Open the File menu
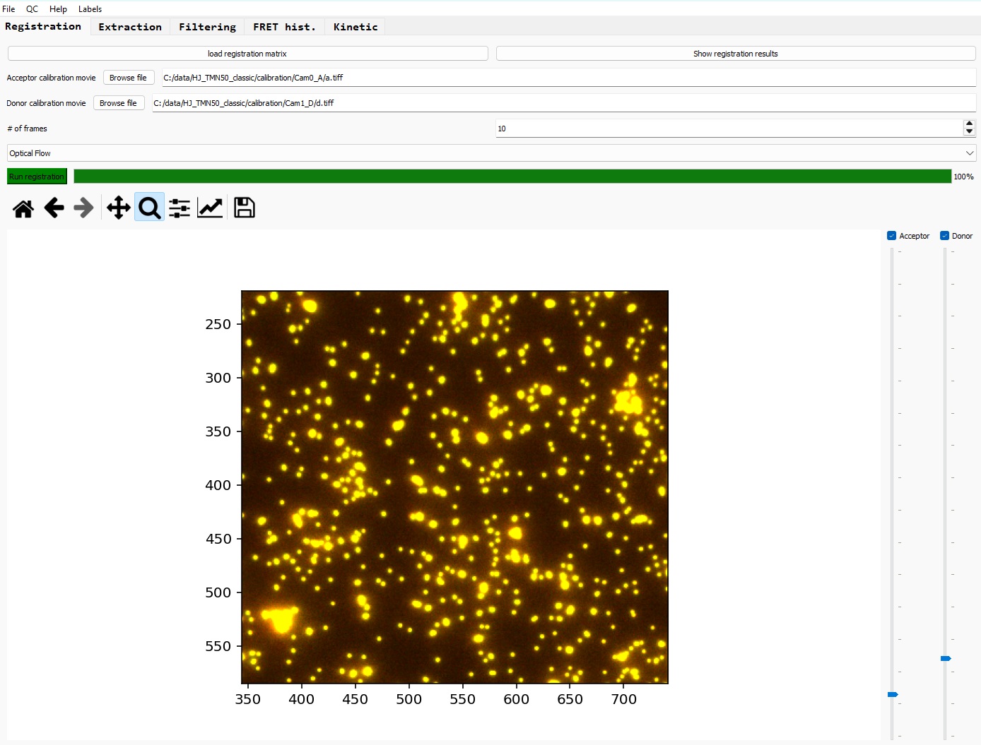This screenshot has width=981, height=745. (8, 9)
